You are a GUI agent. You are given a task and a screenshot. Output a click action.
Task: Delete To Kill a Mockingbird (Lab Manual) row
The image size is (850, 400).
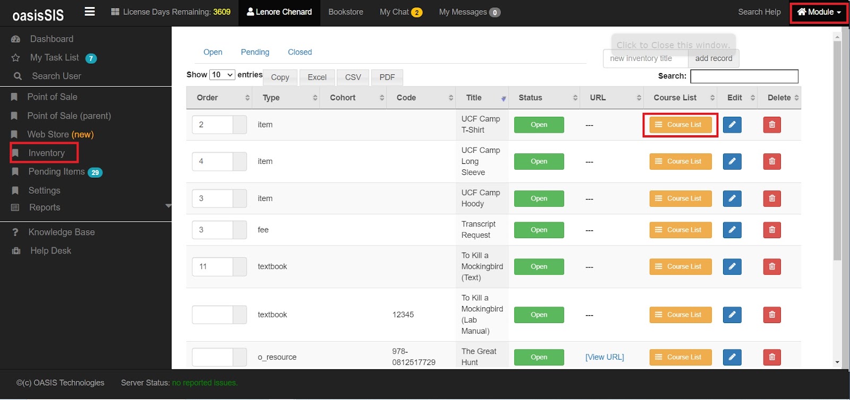(772, 315)
